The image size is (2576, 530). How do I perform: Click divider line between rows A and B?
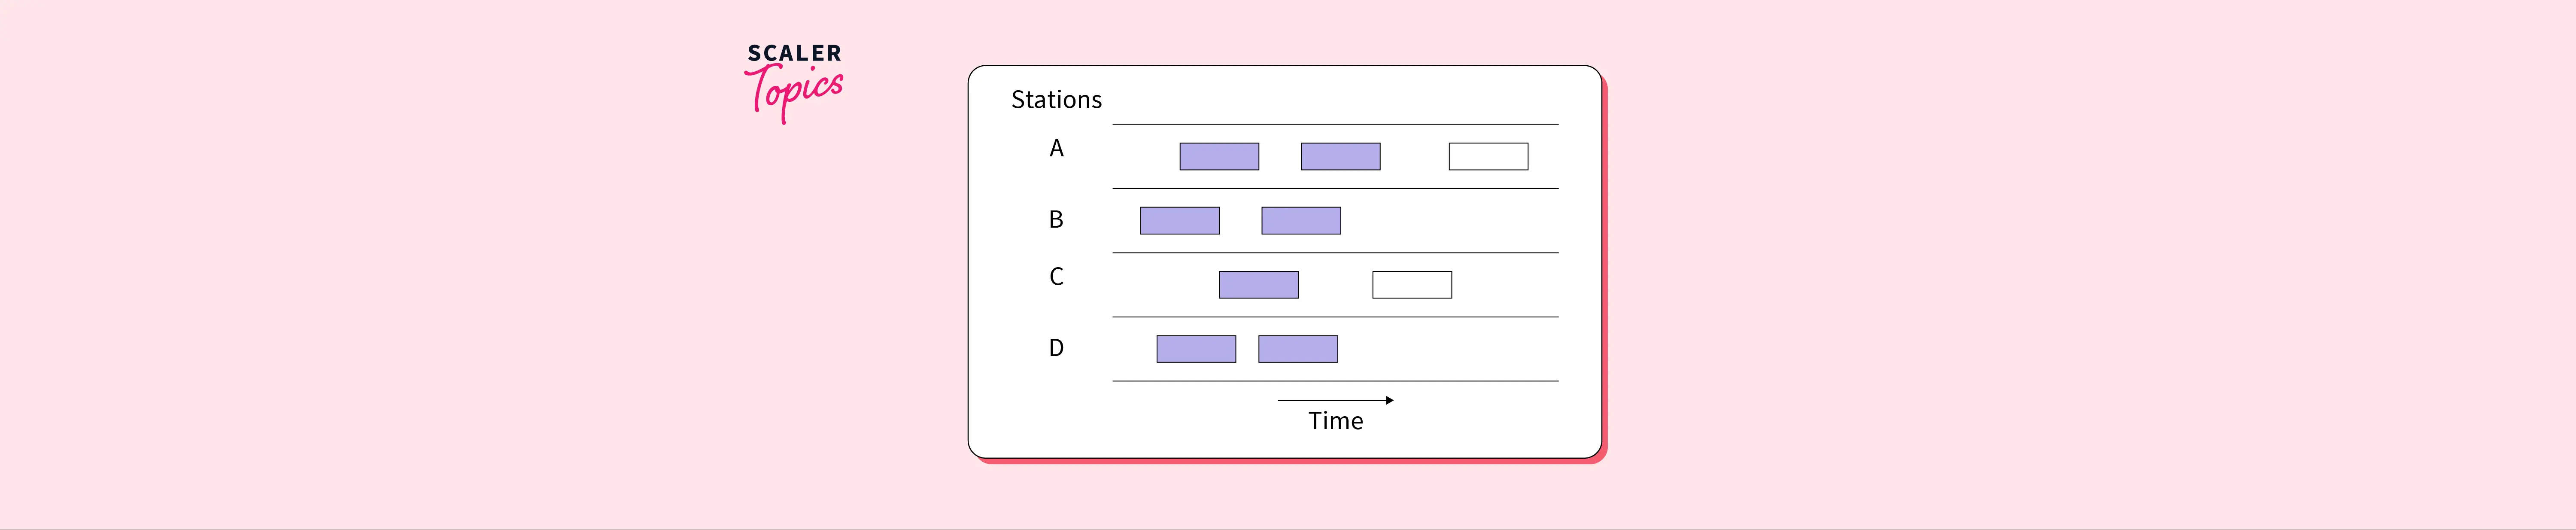pyautogui.click(x=1335, y=189)
